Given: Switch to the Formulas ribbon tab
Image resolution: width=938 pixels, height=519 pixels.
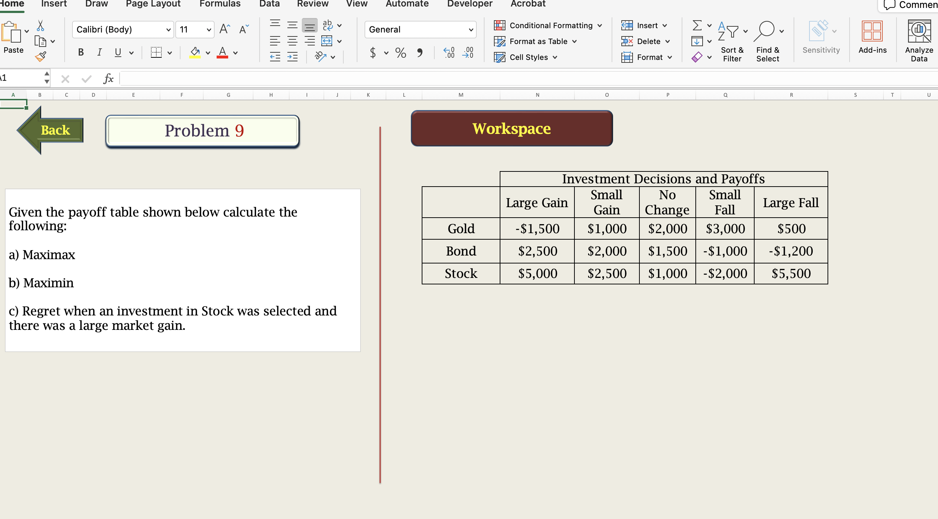Looking at the screenshot, I should [x=220, y=4].
